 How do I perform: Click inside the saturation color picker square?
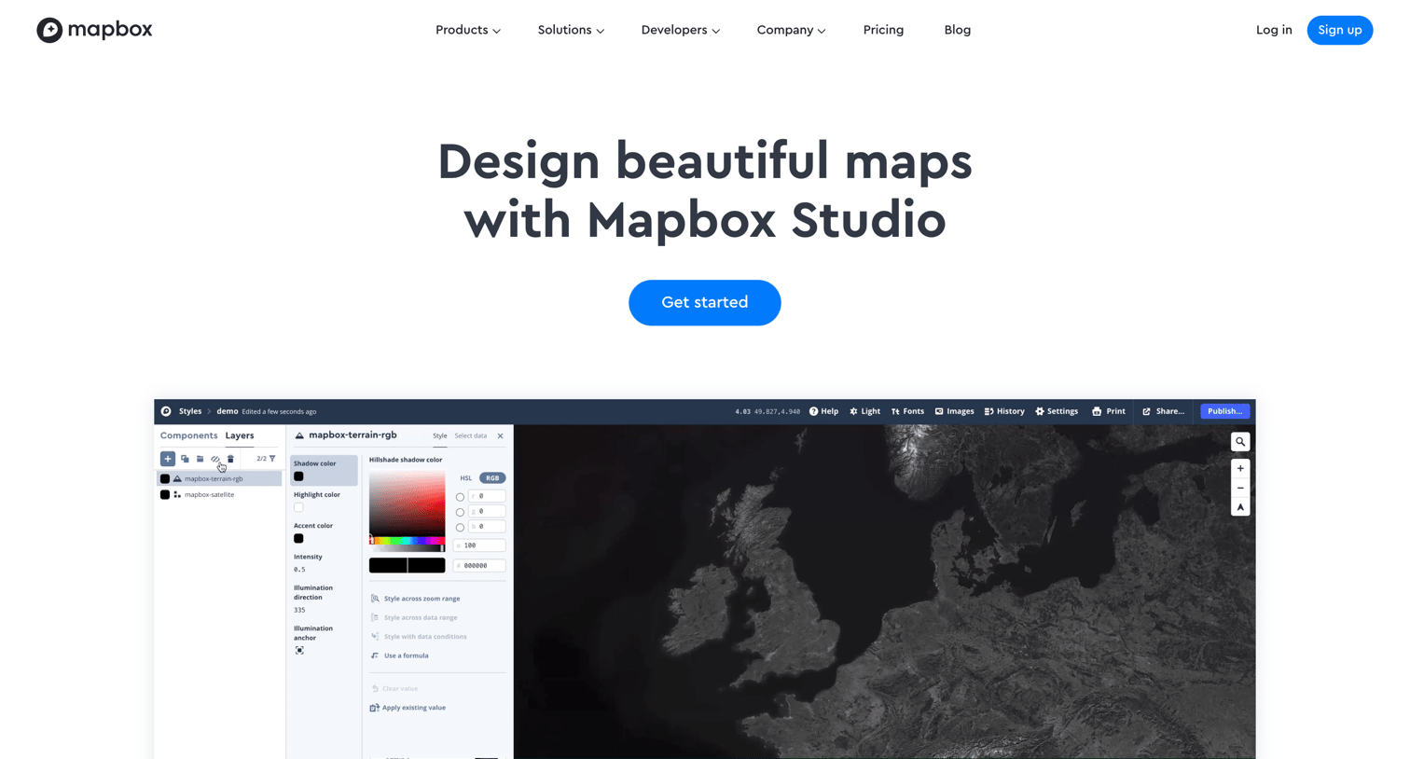pyautogui.click(x=408, y=504)
